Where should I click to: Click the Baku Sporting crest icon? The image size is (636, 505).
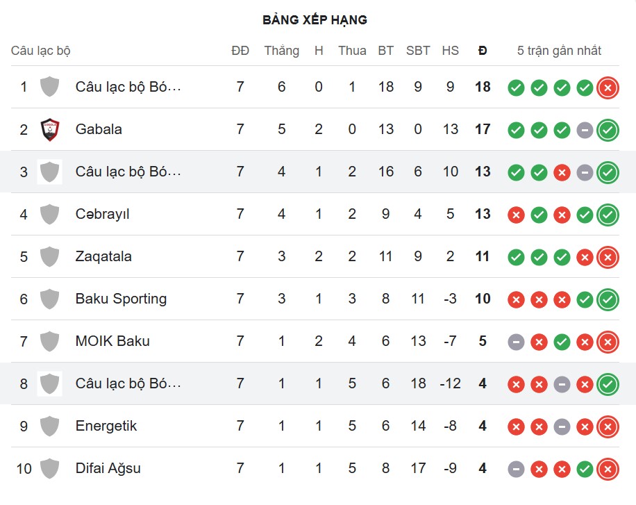(x=49, y=299)
